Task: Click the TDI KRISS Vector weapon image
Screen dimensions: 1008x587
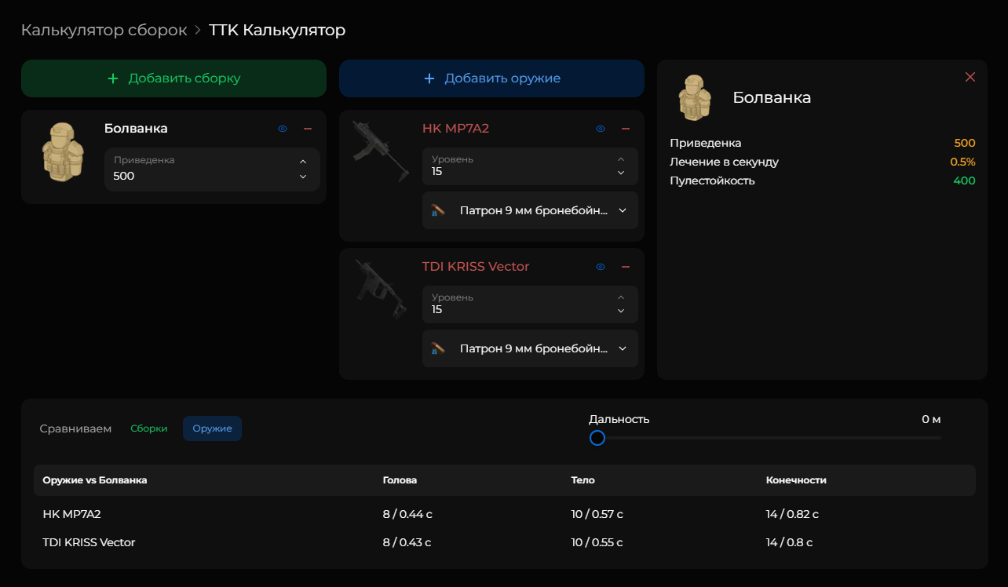Action: (381, 290)
